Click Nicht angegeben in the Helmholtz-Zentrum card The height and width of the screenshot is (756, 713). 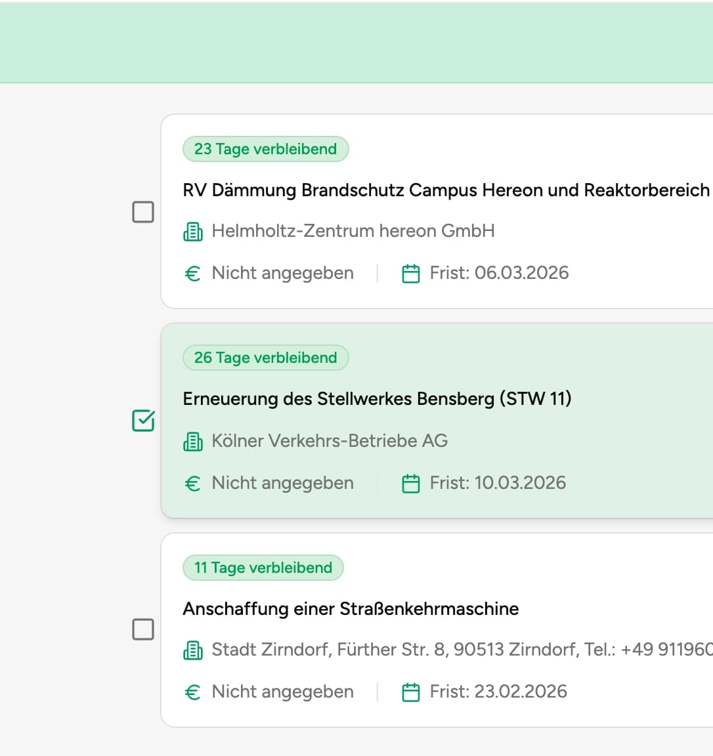tap(283, 274)
